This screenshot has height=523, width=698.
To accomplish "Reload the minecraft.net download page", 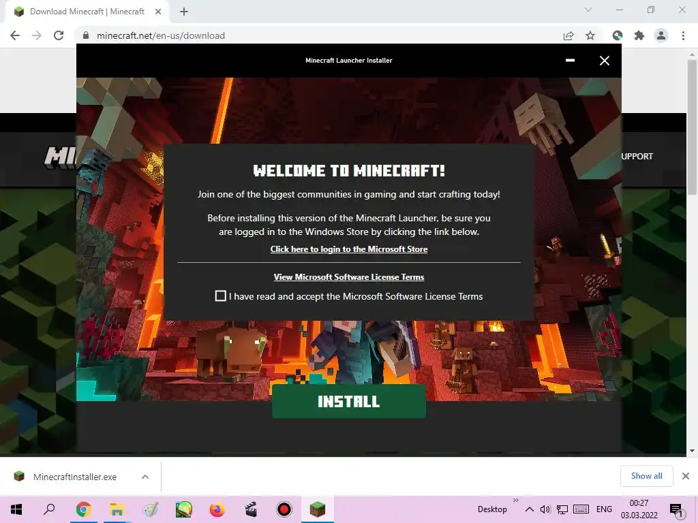I will (x=59, y=35).
